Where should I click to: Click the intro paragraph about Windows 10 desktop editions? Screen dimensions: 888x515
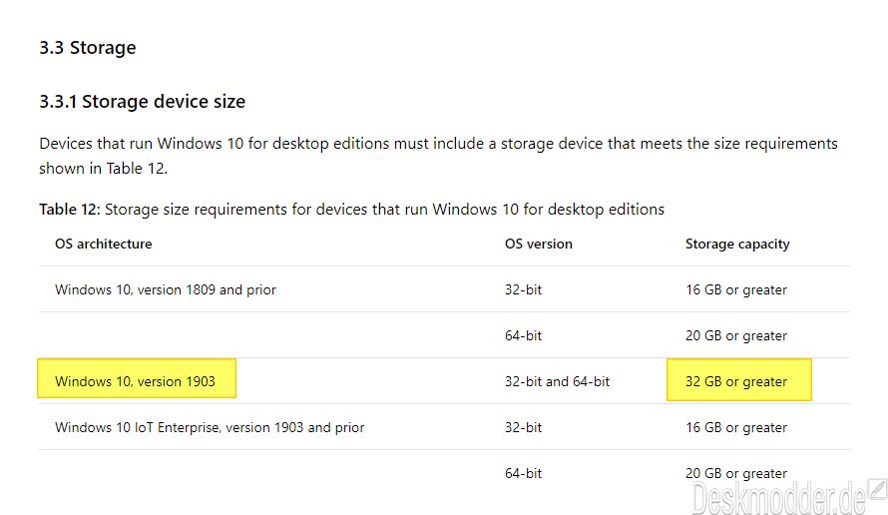(438, 156)
